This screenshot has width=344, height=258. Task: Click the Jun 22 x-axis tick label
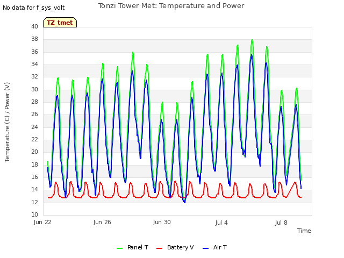coord(42,222)
